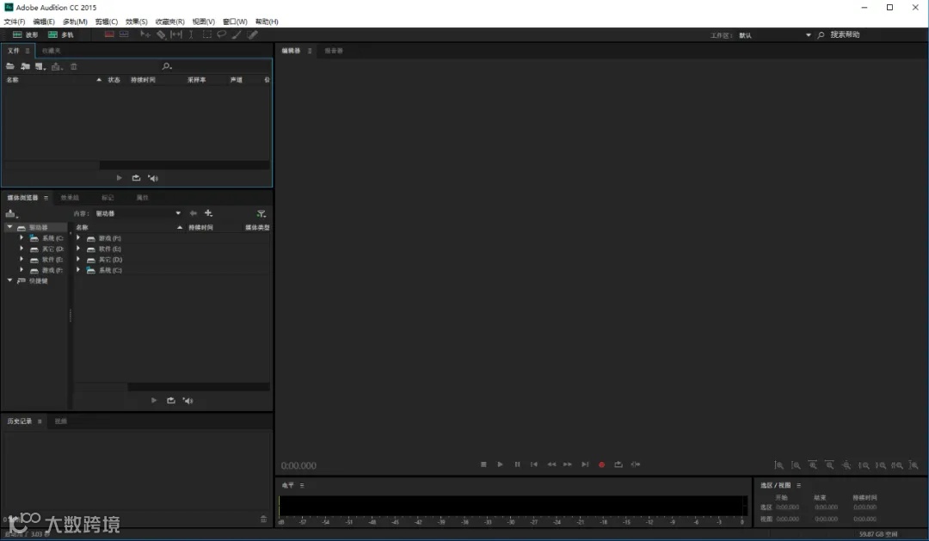Open the 媒体浏览器 panel menu icon
Screen dimensions: 929x541
pos(46,198)
